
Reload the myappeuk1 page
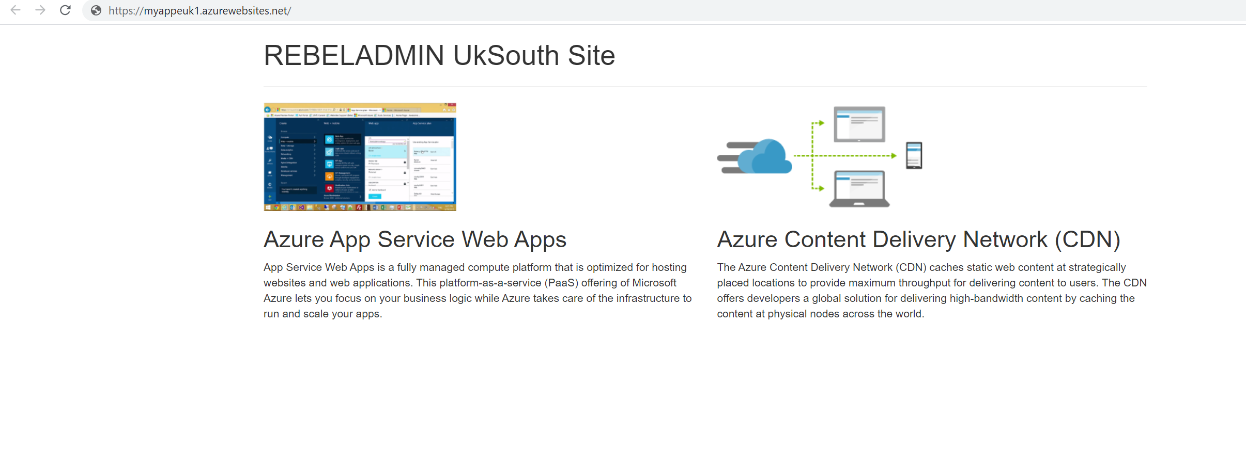pos(65,10)
